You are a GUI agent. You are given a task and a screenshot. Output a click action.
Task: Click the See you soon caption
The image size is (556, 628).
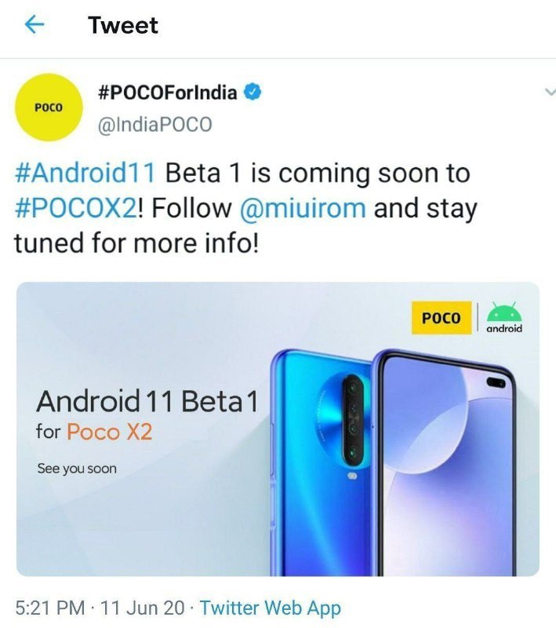(x=77, y=469)
